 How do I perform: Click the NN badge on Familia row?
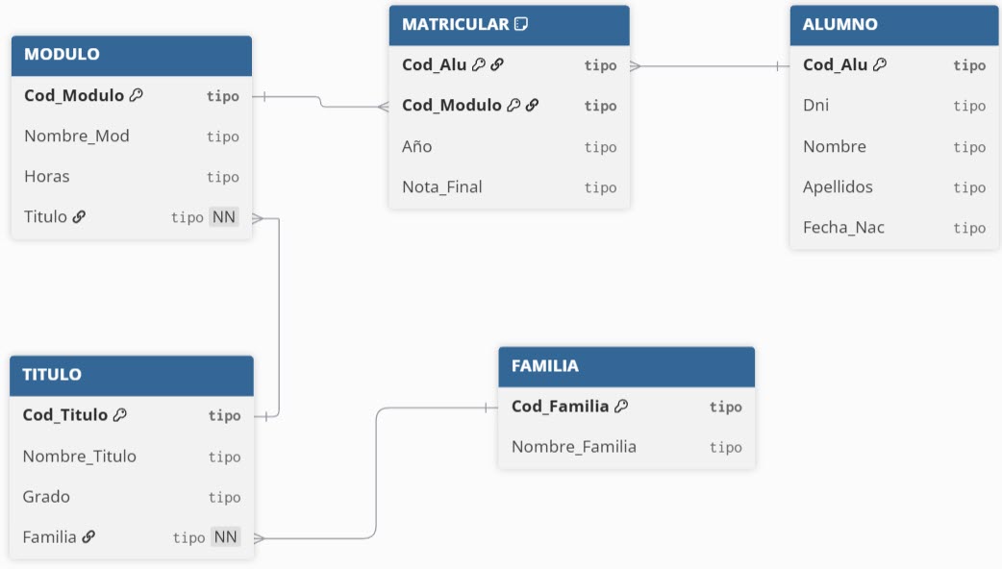tap(226, 537)
